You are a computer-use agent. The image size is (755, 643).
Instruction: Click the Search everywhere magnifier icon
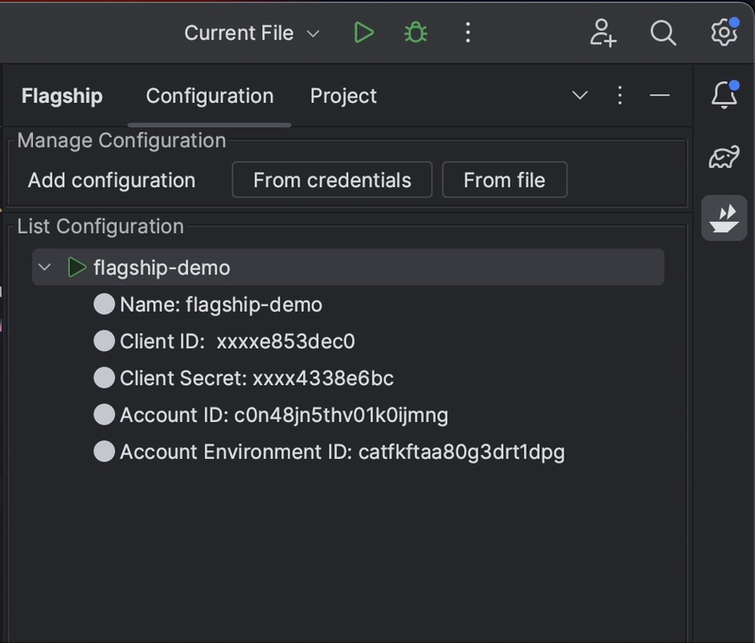(x=663, y=33)
